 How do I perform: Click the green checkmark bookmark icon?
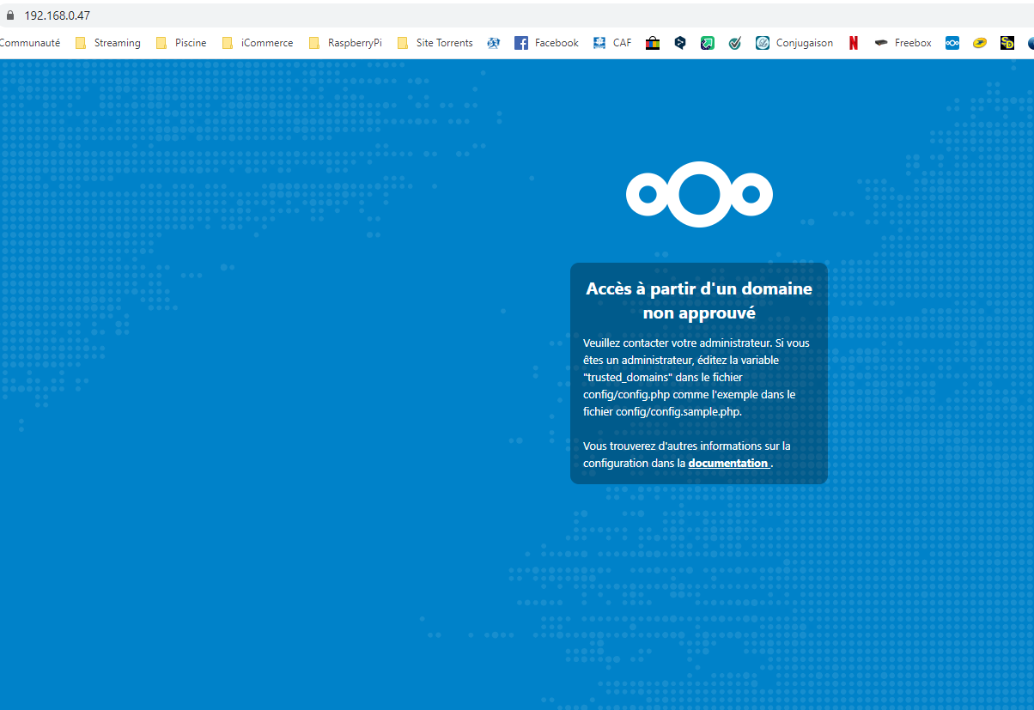coord(734,43)
